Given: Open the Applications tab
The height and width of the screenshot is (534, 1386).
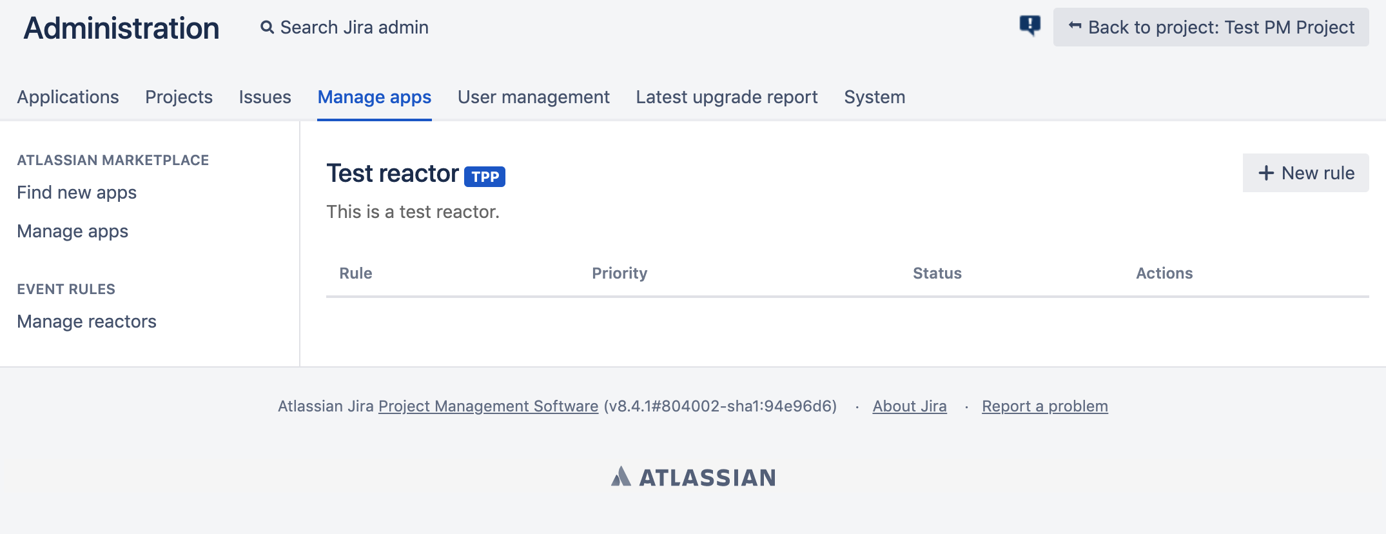Looking at the screenshot, I should [x=68, y=97].
